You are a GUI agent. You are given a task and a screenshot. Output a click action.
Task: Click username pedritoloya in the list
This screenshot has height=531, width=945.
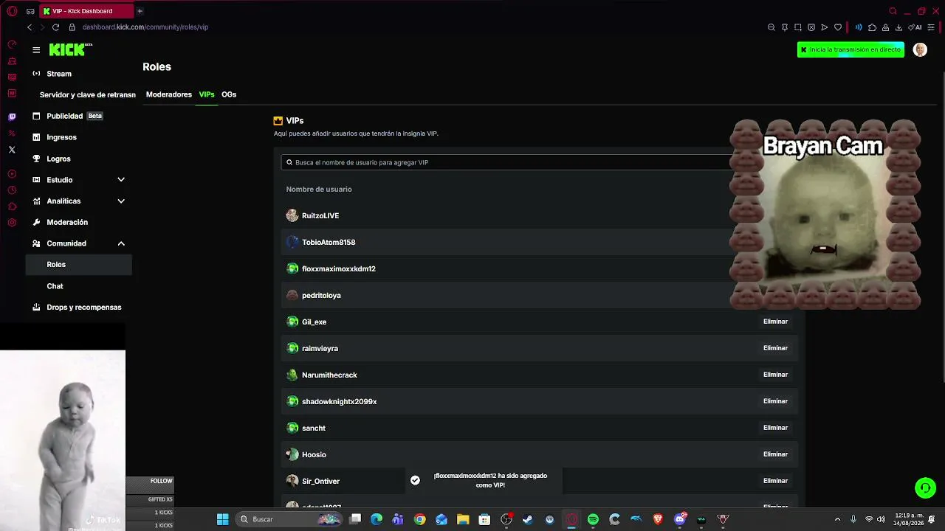[x=321, y=295]
